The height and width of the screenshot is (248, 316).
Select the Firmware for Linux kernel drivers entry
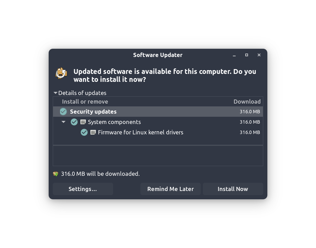pyautogui.click(x=140, y=132)
